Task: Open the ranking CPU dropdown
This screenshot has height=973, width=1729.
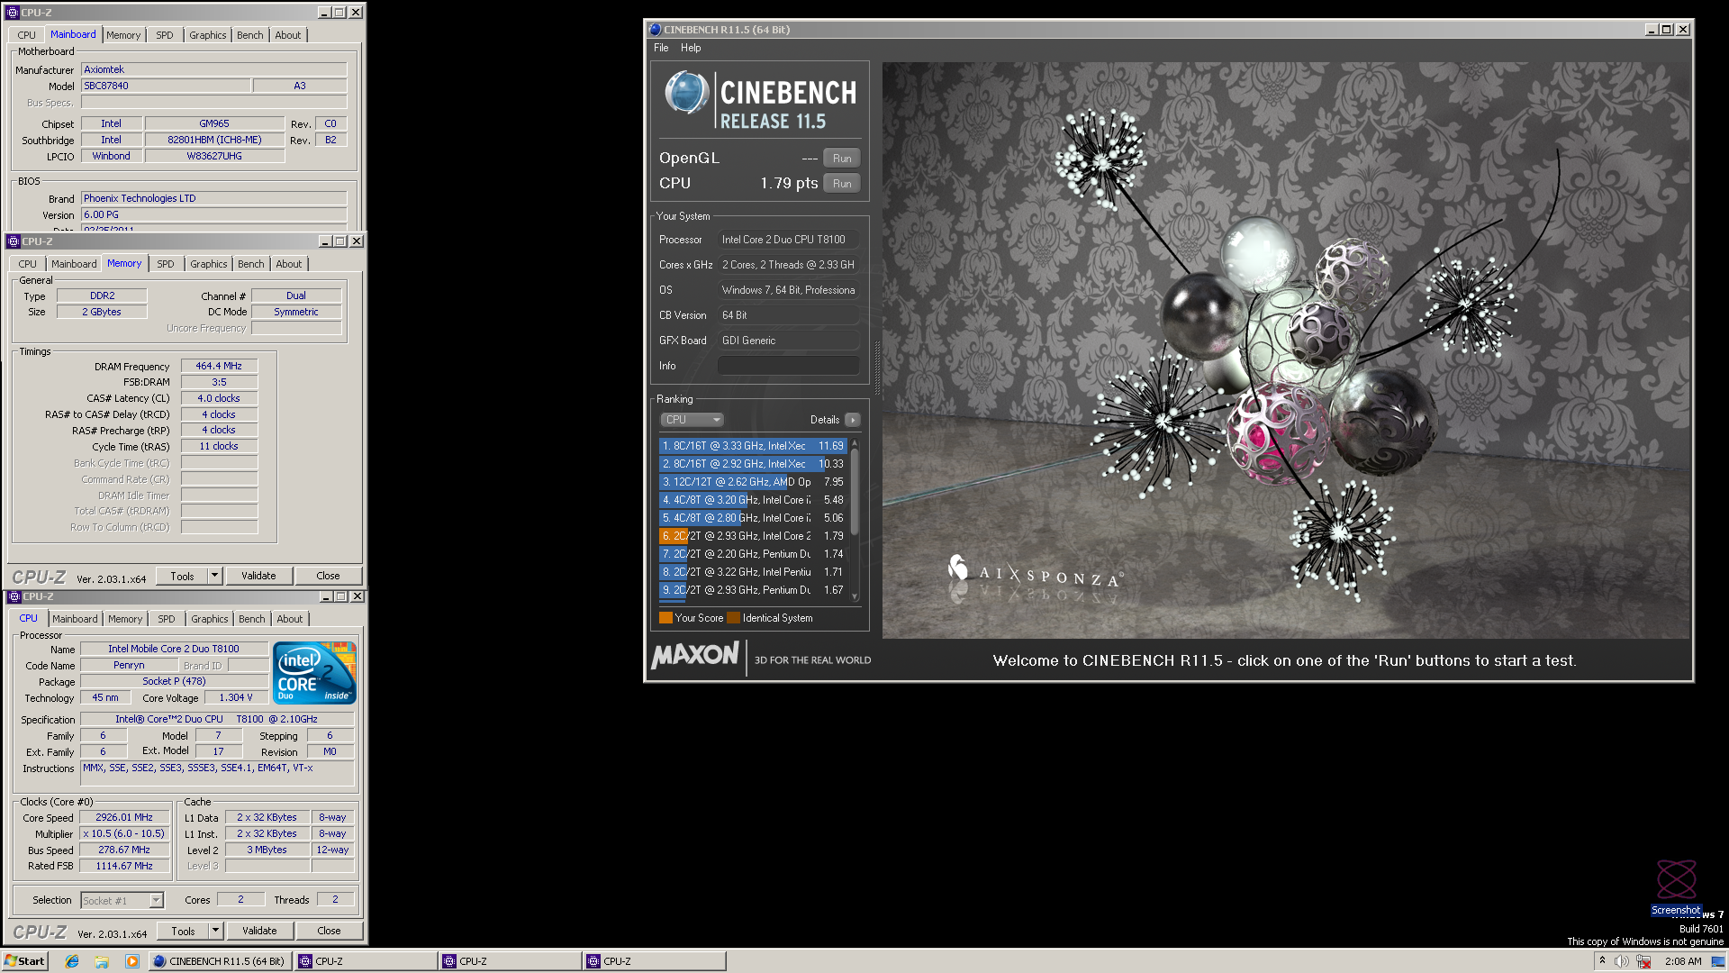Action: click(x=692, y=420)
